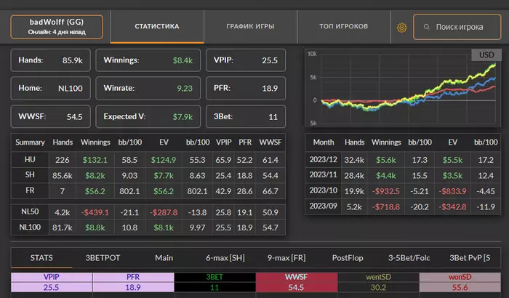
Task: Click the SH row label
Action: [30, 175]
